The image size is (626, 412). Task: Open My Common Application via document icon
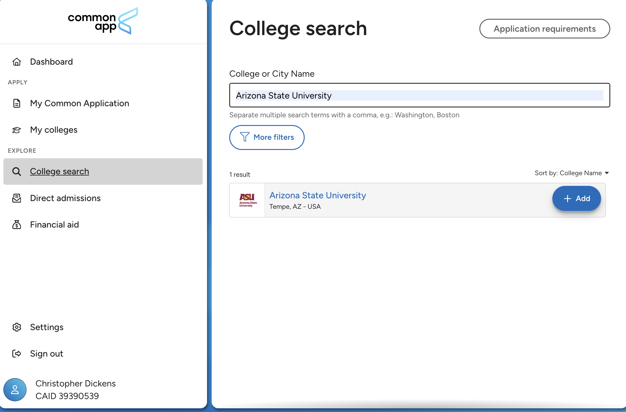tap(17, 103)
